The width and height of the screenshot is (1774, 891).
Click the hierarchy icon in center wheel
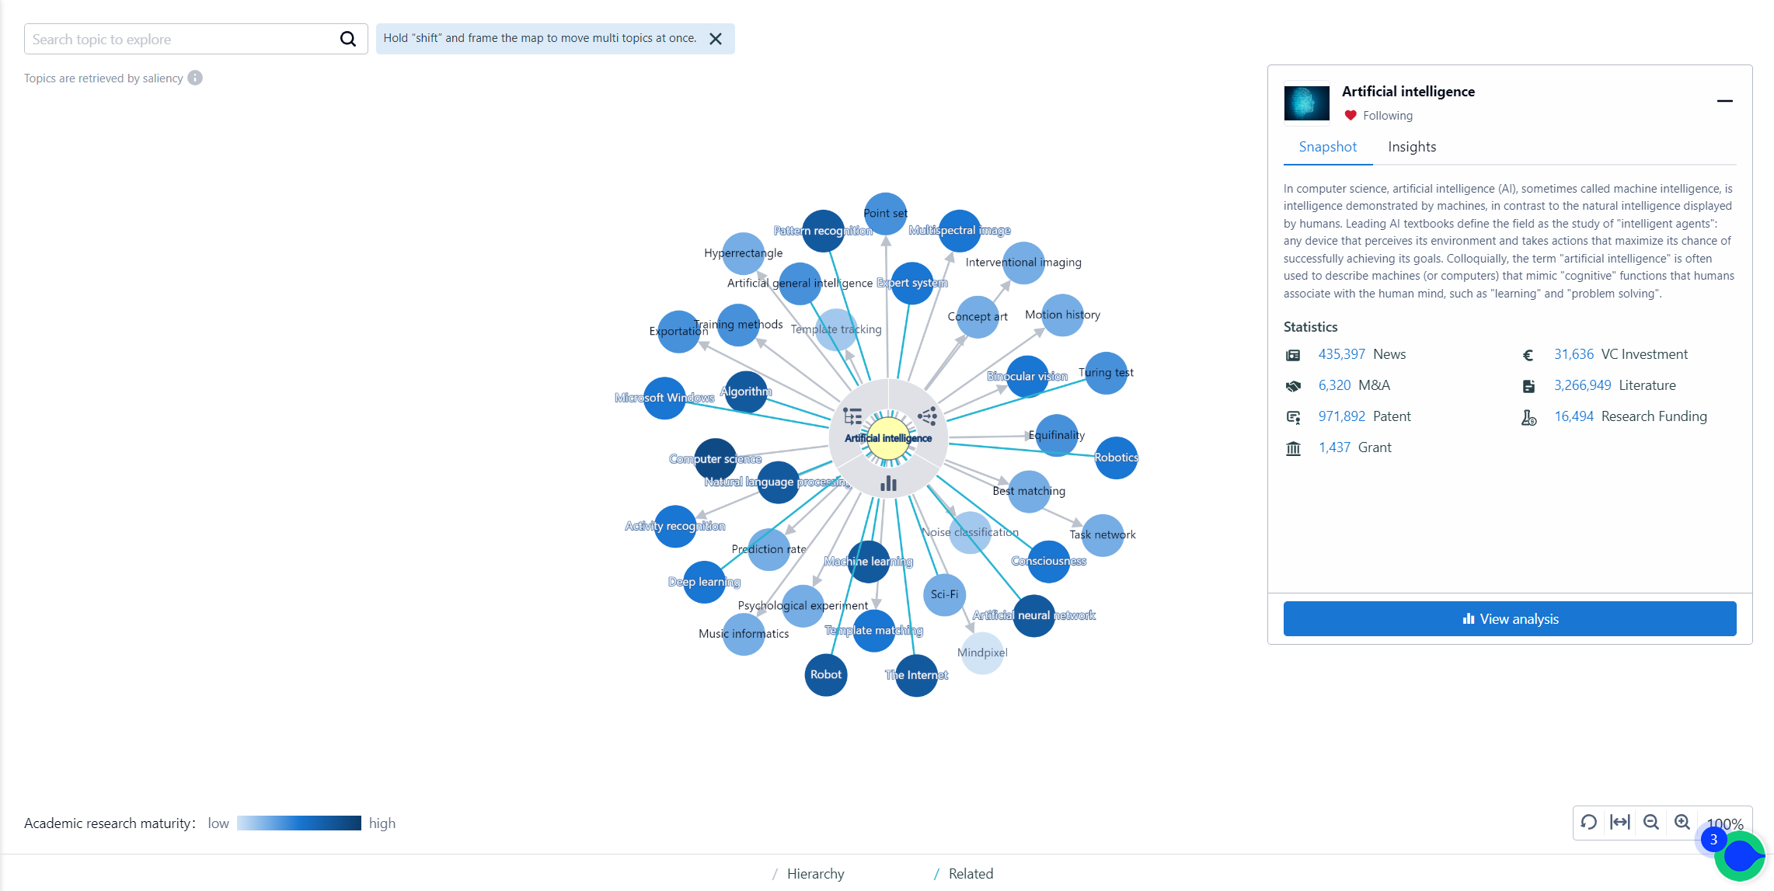tap(852, 416)
